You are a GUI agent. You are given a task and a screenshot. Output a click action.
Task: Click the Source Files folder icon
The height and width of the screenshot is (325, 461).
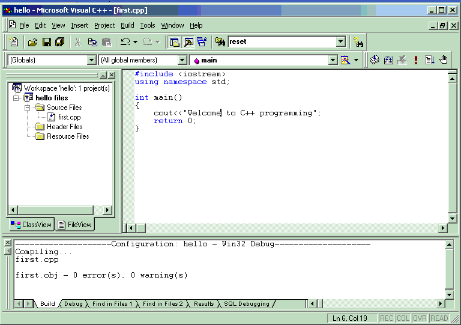[x=40, y=107]
